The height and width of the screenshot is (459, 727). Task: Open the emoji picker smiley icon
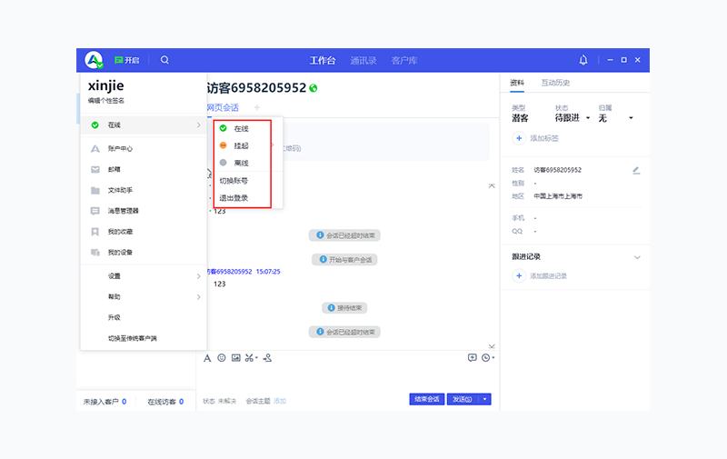[x=222, y=358]
